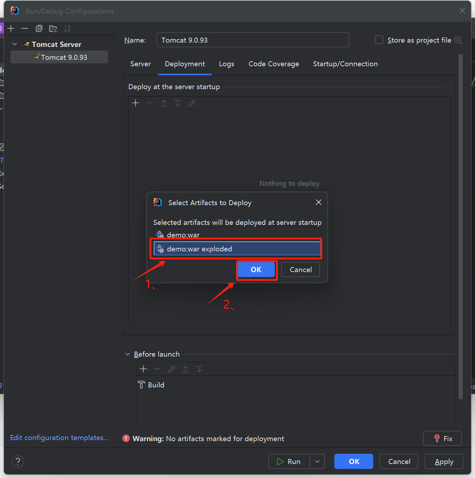Image resolution: width=475 pixels, height=478 pixels.
Task: Open the Run button dropdown arrow
Action: (x=317, y=462)
